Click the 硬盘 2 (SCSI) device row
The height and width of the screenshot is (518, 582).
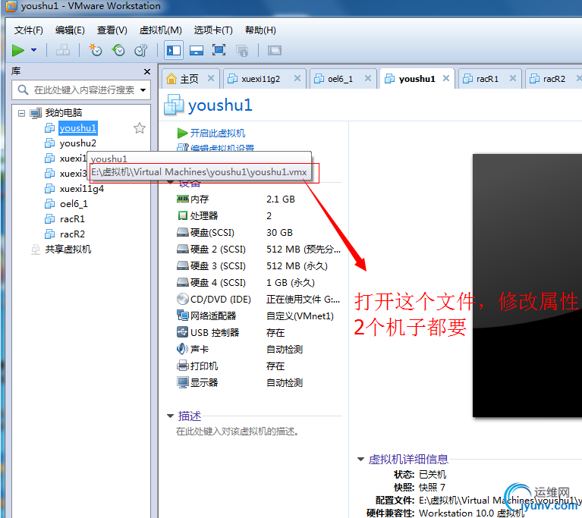tap(258, 250)
